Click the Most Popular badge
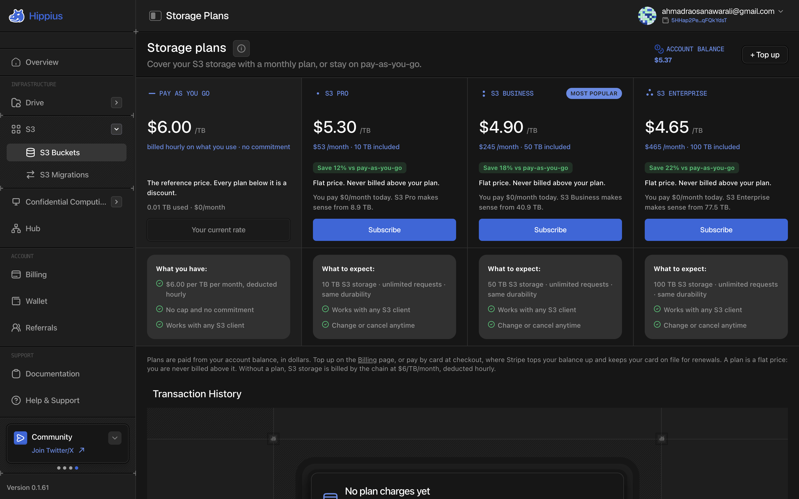Viewport: 799px width, 499px height. pyautogui.click(x=594, y=93)
